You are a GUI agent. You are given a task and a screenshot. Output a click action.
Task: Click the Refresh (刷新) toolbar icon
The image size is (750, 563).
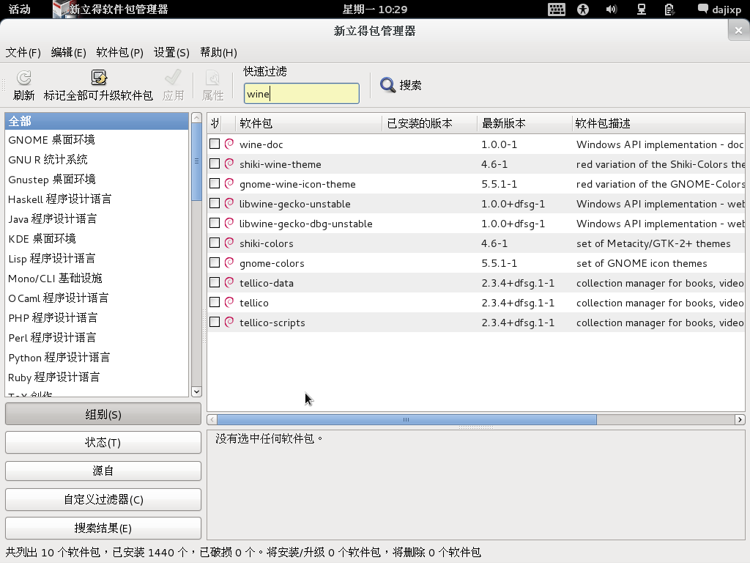[x=24, y=78]
